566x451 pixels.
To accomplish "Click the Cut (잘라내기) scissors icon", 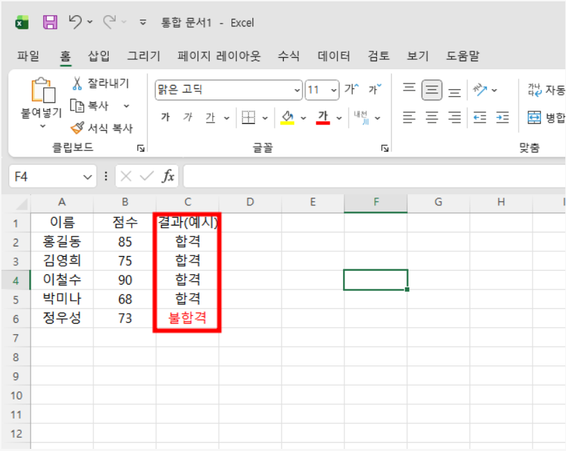I will click(77, 84).
